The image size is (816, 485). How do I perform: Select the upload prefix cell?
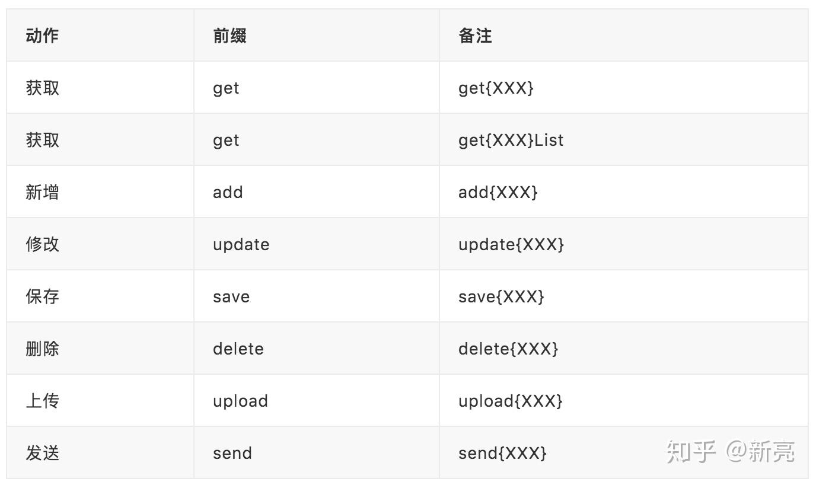click(x=317, y=401)
